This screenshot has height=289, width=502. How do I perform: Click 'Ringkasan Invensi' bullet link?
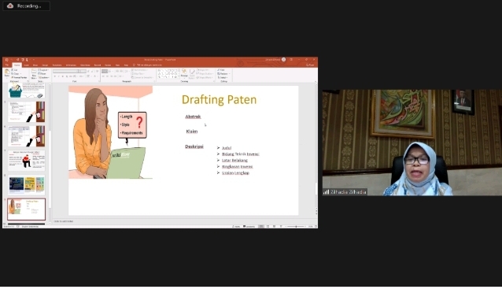click(238, 167)
